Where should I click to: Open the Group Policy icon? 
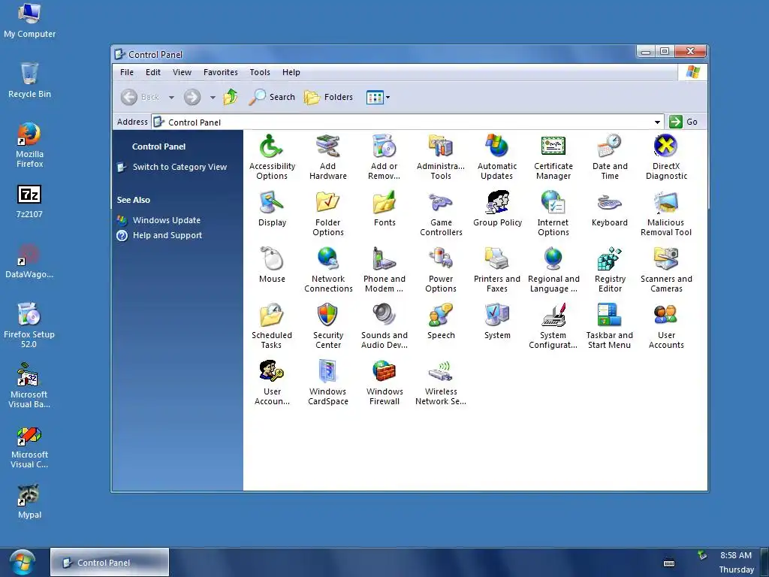click(x=497, y=209)
